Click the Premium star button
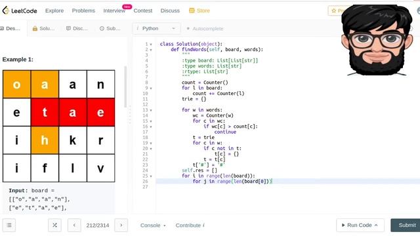 click(x=335, y=10)
